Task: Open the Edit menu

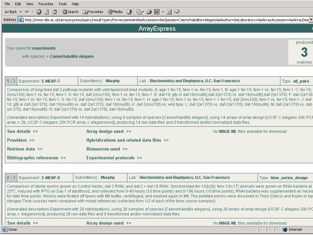Action: click(x=18, y=4)
